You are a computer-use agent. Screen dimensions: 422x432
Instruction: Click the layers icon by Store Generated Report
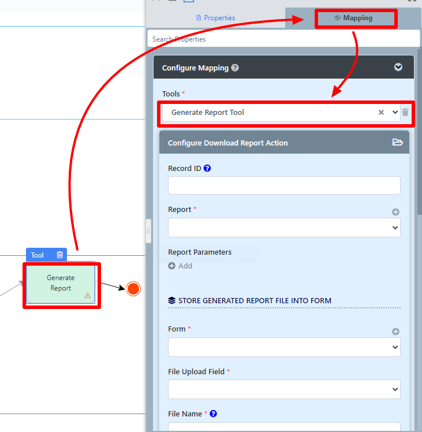tap(171, 300)
